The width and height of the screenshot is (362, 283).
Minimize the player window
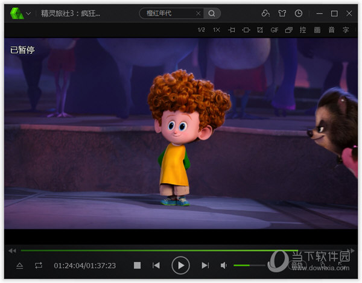point(320,13)
